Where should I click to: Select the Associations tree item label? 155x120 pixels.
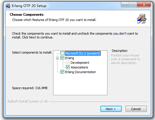click(x=79, y=67)
